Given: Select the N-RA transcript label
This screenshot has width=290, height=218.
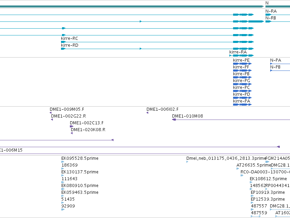Looking at the screenshot, I should click(x=271, y=11).
